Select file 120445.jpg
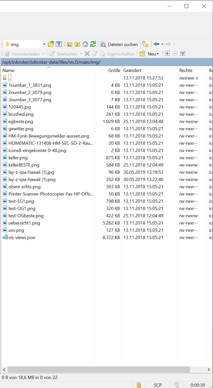213x388 pixels. point(19,107)
